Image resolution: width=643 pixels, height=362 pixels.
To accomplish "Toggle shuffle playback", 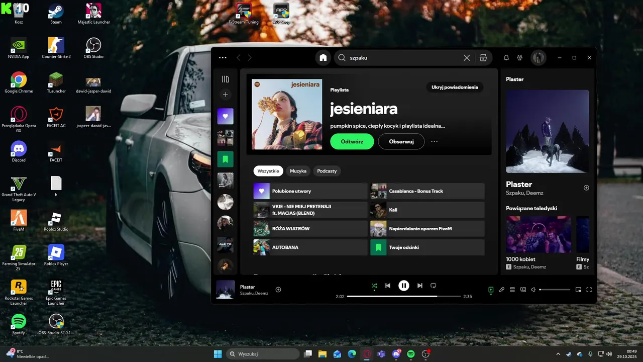I will point(374,286).
